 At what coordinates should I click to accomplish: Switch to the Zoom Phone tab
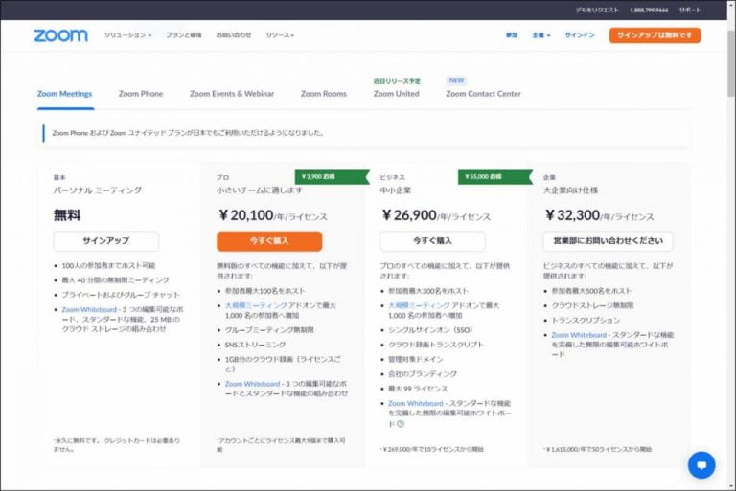(x=141, y=94)
